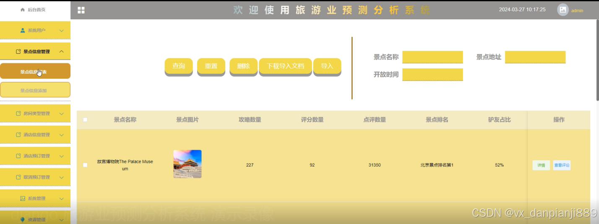The image size is (599, 224).
Task: Click the 52% cell
Action: [x=499, y=165]
